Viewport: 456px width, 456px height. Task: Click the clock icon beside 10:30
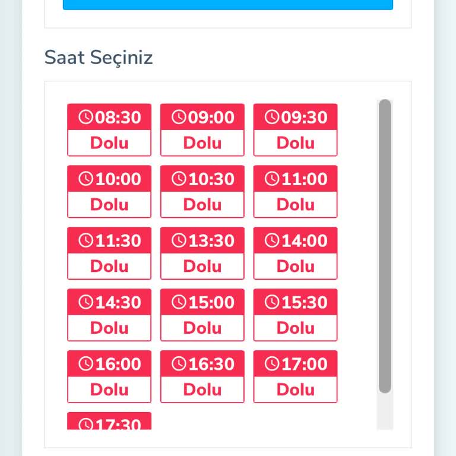point(179,179)
